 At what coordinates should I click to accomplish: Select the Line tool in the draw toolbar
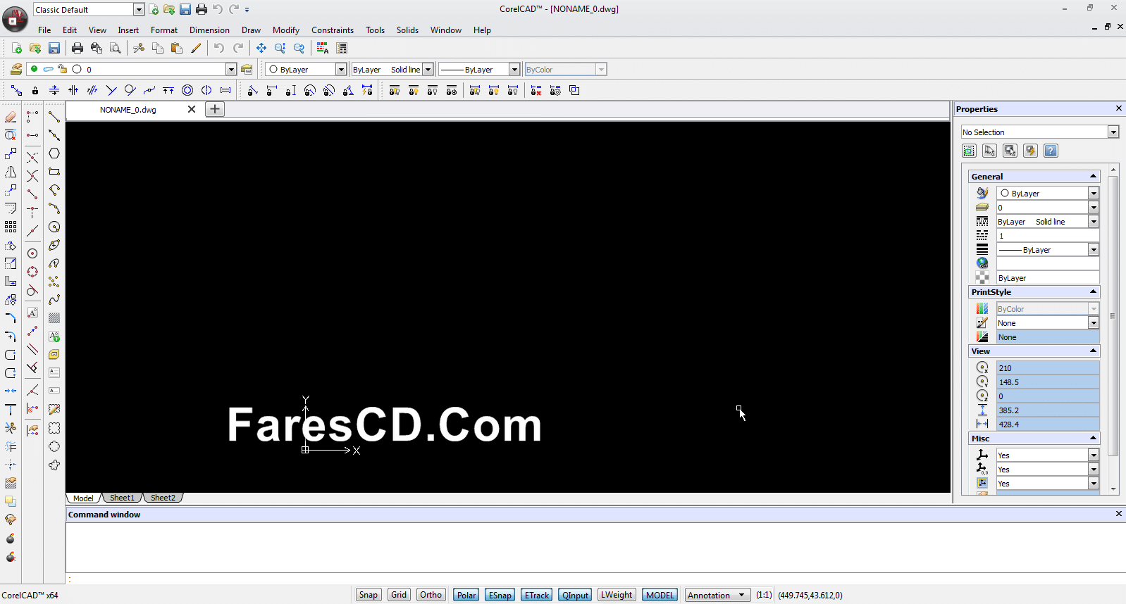pos(54,117)
